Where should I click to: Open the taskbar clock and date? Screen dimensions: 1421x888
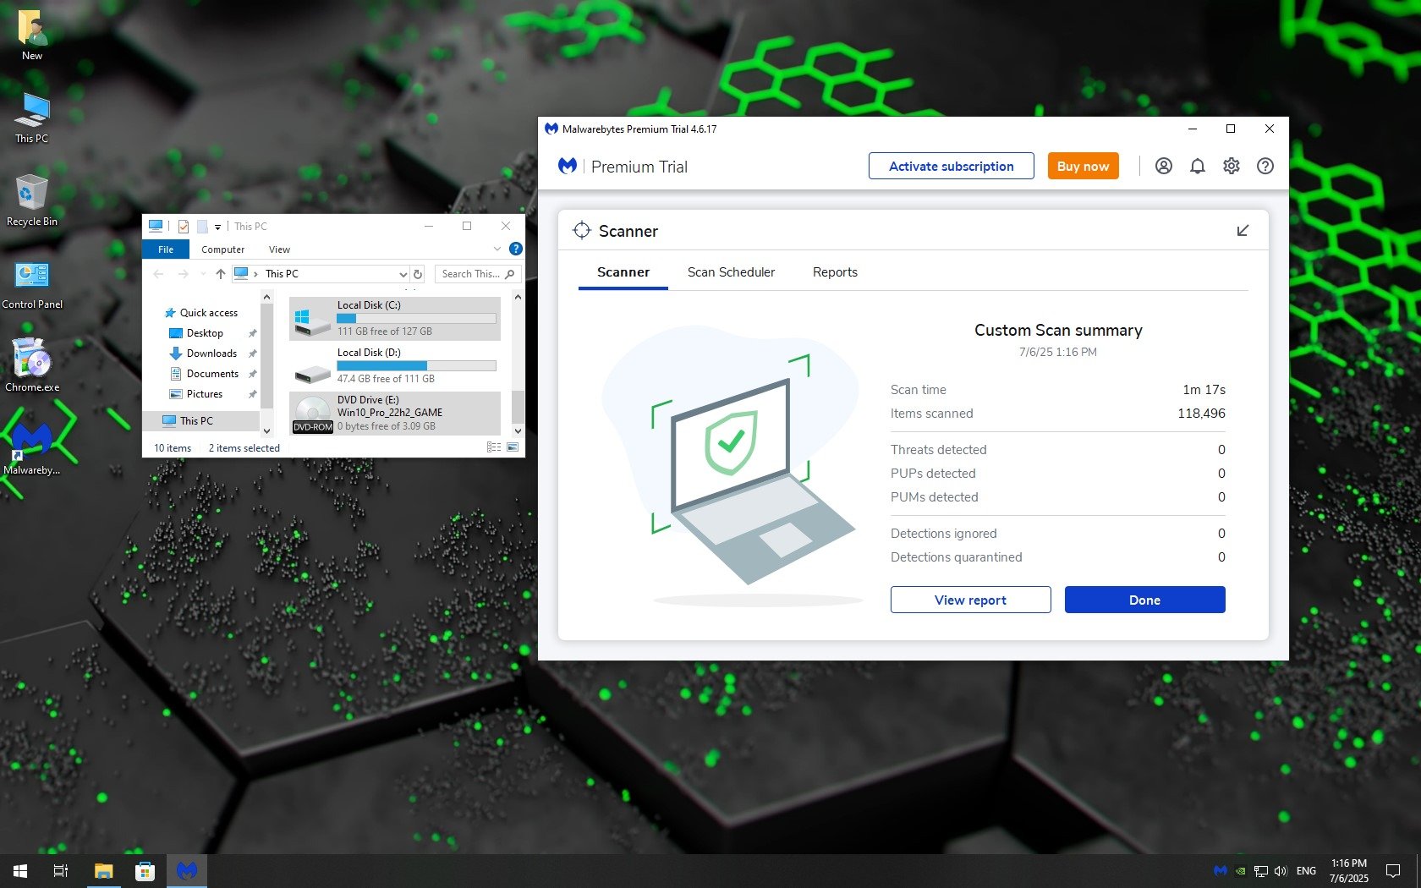(x=1349, y=871)
